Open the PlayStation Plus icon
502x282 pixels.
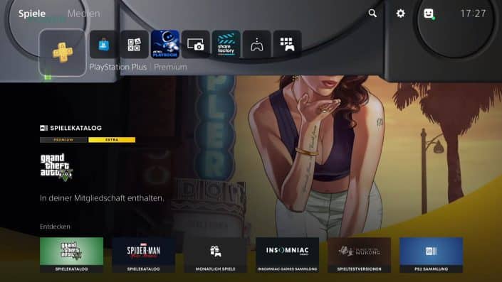pos(63,53)
